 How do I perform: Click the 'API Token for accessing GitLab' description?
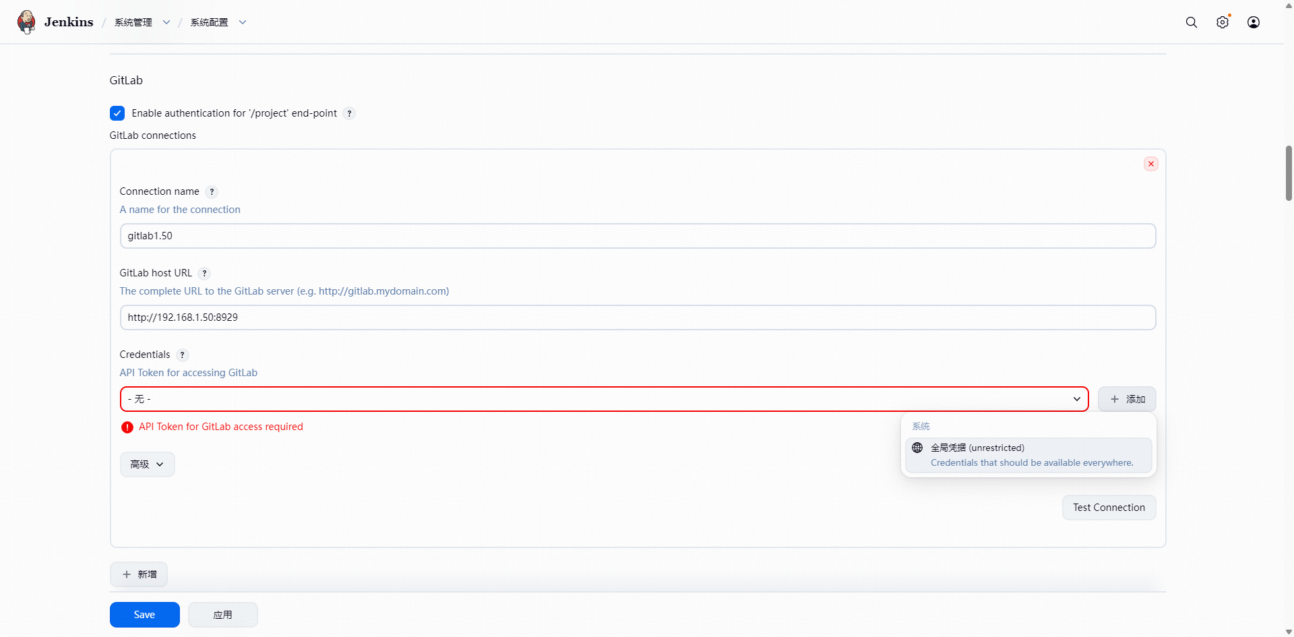(x=189, y=373)
